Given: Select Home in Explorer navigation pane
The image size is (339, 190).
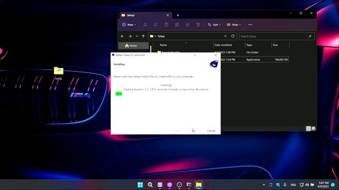Looking at the screenshot, I should click(133, 46).
